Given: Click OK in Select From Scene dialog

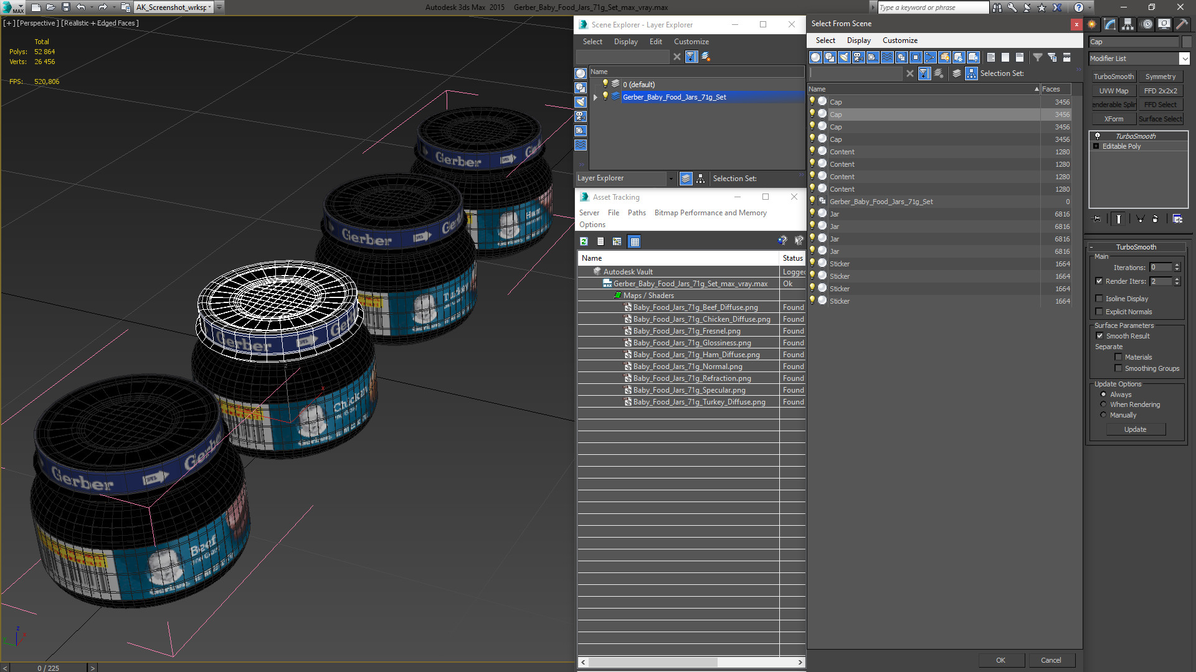Looking at the screenshot, I should [1000, 660].
